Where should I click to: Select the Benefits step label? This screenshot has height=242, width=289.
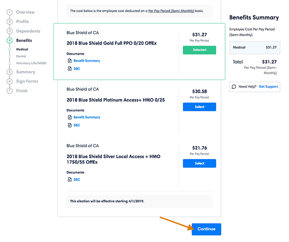click(24, 40)
